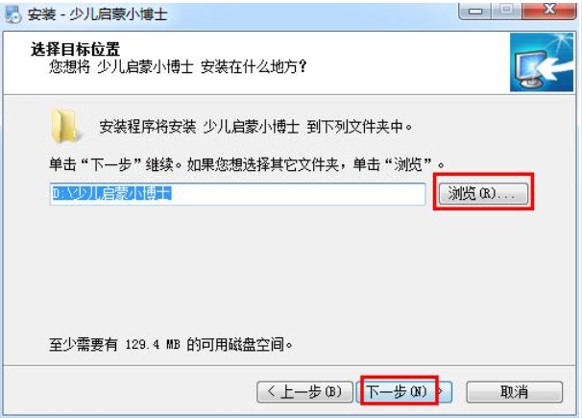Viewport: 582px width, 418px height.
Task: Click the 浏览(R)... browse button
Action: pyautogui.click(x=483, y=193)
